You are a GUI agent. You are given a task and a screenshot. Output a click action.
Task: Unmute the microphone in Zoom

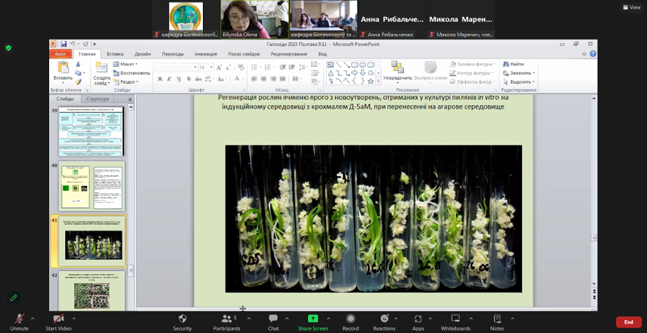pyautogui.click(x=19, y=323)
